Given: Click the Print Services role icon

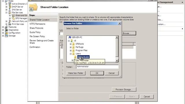Looking at the screenshot, I should [x=10, y=24].
